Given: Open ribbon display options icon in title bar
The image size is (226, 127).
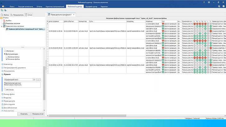Looking at the screenshot, I should pyautogui.click(x=209, y=2).
